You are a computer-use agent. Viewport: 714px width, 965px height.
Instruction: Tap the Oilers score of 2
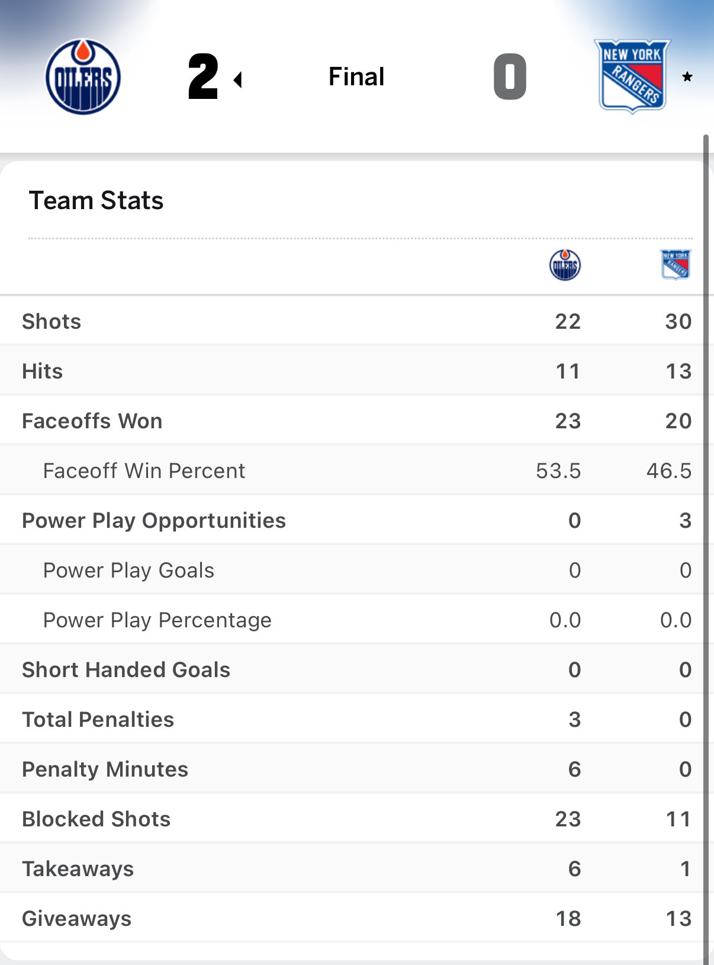tap(203, 76)
